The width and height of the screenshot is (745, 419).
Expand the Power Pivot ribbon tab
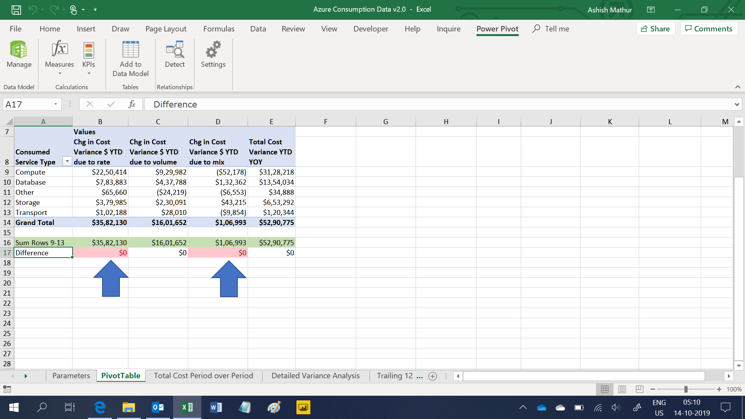[497, 29]
